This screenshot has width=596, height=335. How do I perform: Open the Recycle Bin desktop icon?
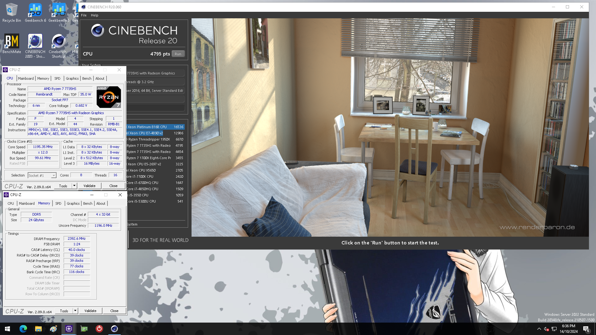[12, 13]
